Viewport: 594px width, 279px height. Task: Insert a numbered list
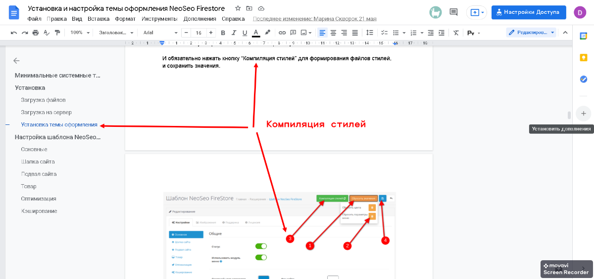414,33
